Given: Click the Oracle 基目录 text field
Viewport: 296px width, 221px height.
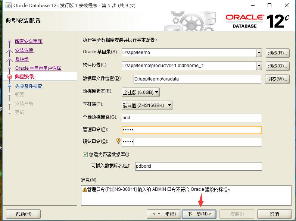Looking at the screenshot, I should pyautogui.click(x=189, y=53).
